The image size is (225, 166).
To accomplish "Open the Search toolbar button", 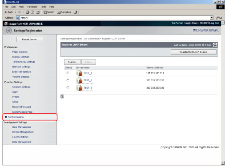I will [x=49, y=12].
